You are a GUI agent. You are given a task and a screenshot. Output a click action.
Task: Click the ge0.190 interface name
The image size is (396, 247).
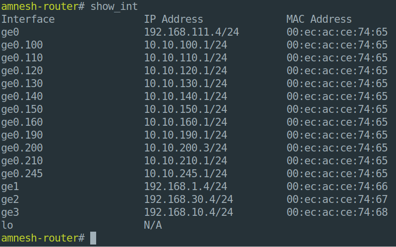pyautogui.click(x=22, y=135)
